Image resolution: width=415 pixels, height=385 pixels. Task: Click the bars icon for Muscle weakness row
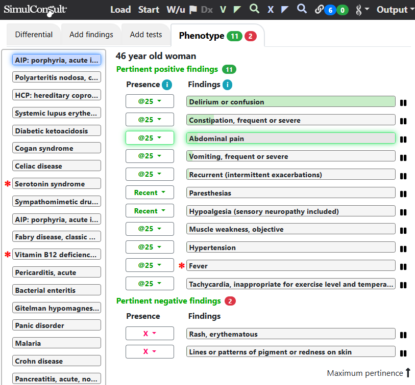403,231
